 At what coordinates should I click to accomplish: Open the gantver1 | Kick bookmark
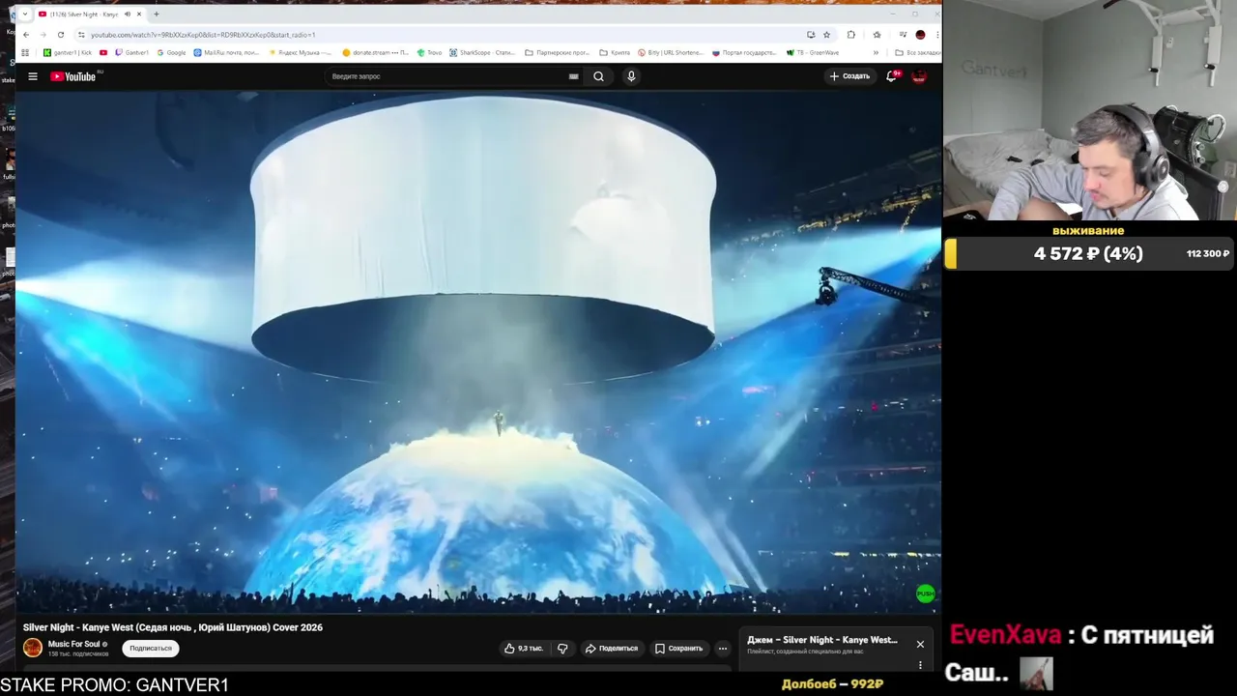pyautogui.click(x=68, y=52)
